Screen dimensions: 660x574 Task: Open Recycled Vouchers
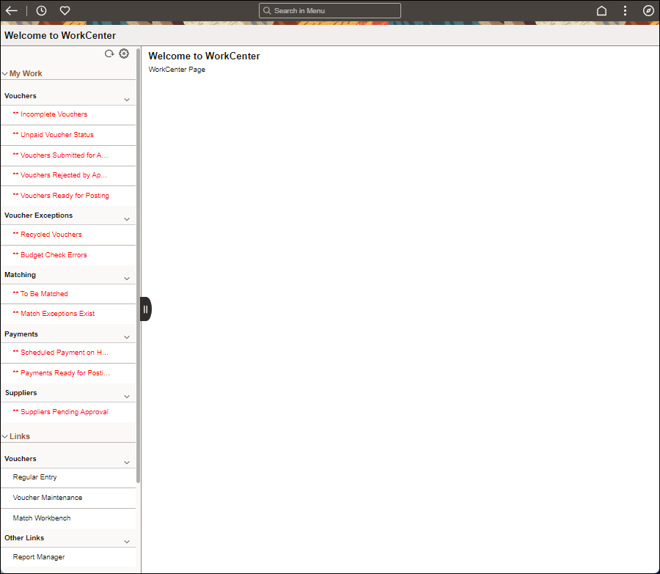click(x=47, y=235)
